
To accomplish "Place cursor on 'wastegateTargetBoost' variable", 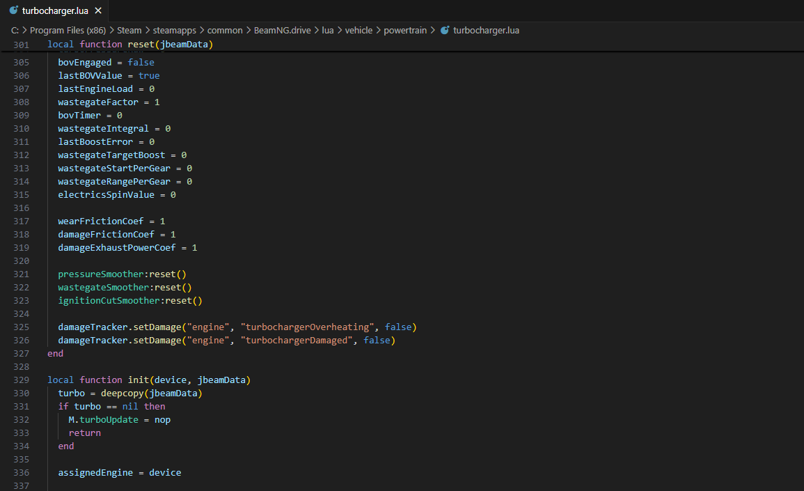I will pyautogui.click(x=112, y=155).
